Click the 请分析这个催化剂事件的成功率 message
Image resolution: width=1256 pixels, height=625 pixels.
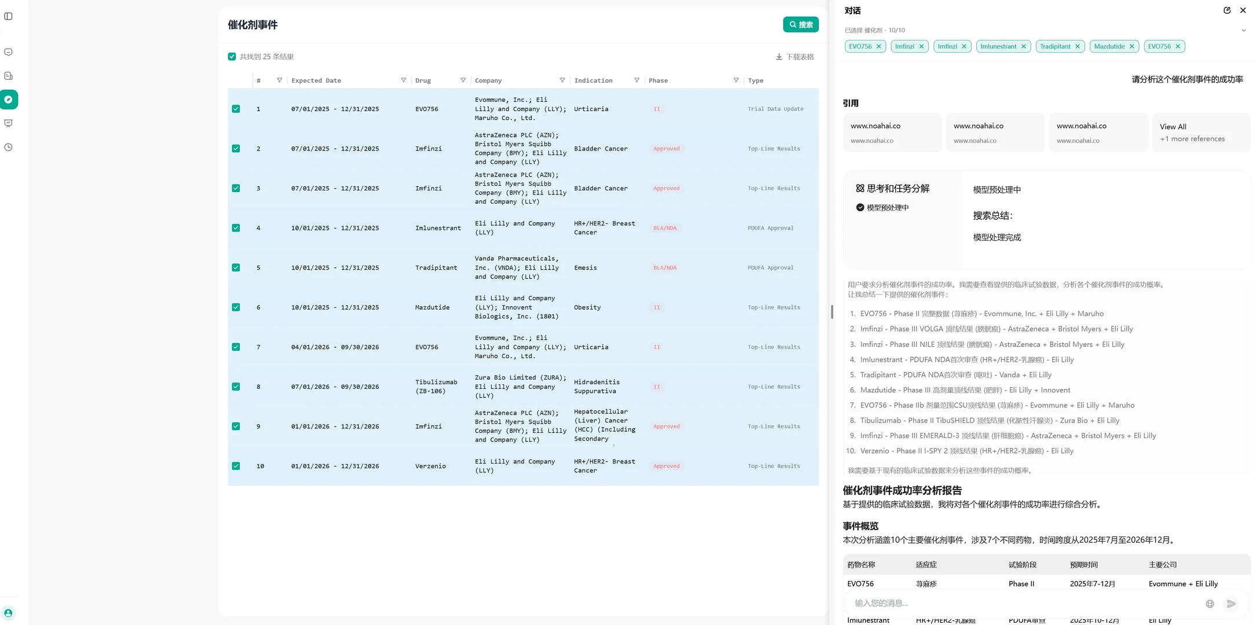tap(1188, 79)
